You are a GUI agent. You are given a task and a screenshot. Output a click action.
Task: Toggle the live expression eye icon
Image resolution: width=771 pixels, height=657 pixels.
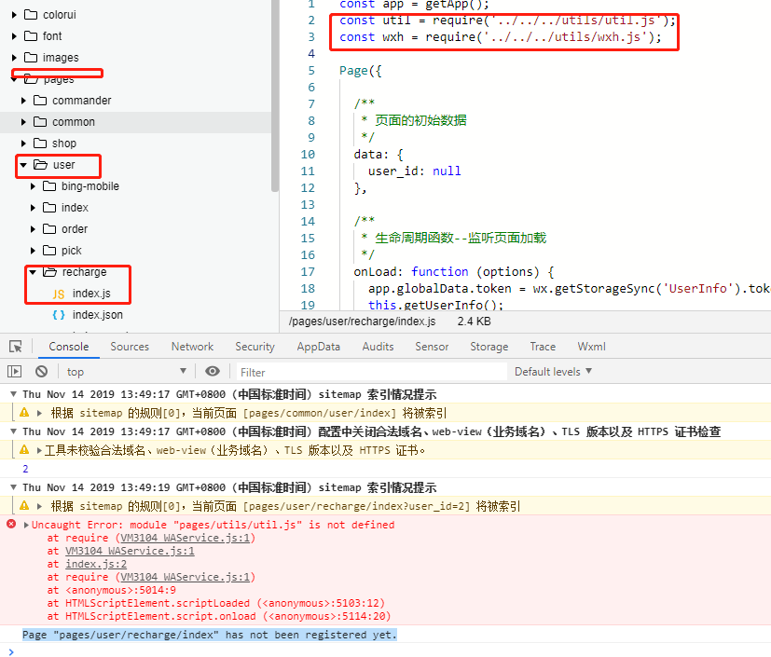(x=213, y=371)
